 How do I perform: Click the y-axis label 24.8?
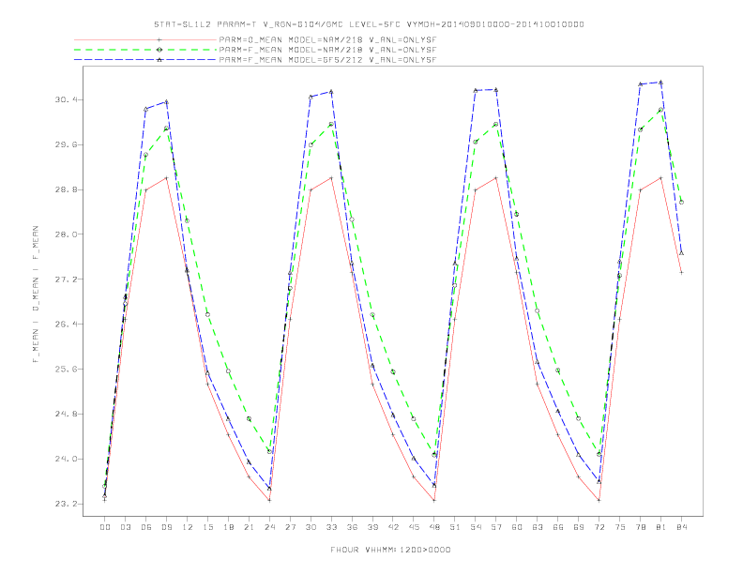65,415
